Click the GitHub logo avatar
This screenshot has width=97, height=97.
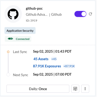13,14
